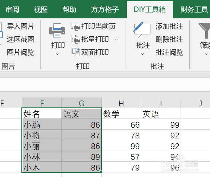This screenshot has height=177, width=210.
Task: Click the Double-sided Print icon
Action: 75,52
